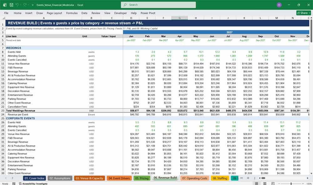This screenshot has width=313, height=185.
Task: Click vertical scrollbar down arrow
Action: point(311,174)
